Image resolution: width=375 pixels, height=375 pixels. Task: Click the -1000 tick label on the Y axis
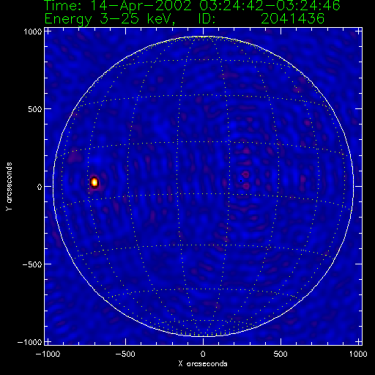pyautogui.click(x=30, y=342)
